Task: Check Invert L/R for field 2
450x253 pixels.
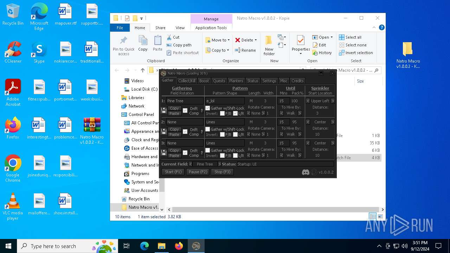Action: [x=236, y=135]
